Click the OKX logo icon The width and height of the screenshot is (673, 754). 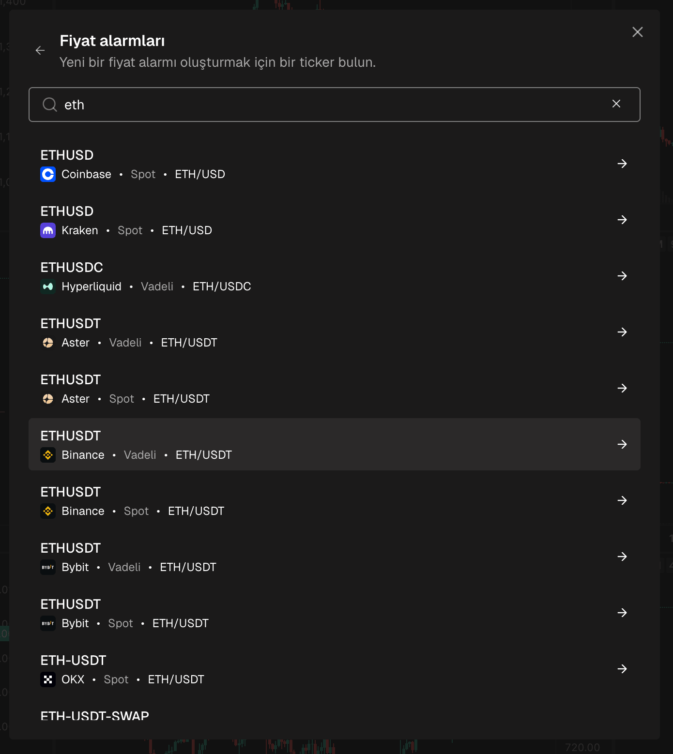(48, 679)
